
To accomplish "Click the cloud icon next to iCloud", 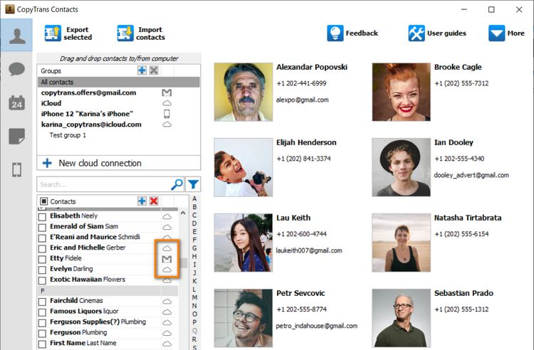I will tap(167, 103).
